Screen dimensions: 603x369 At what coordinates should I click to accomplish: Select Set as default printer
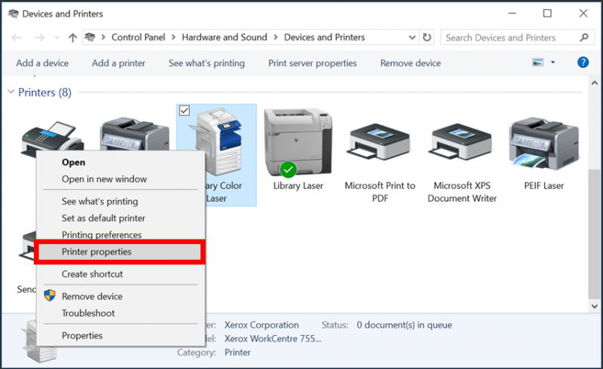tap(103, 218)
